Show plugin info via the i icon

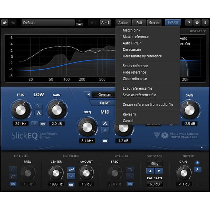[205, 23]
